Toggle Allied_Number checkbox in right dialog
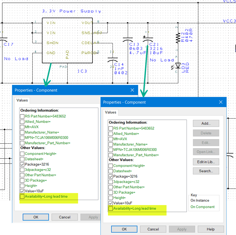 111,134
